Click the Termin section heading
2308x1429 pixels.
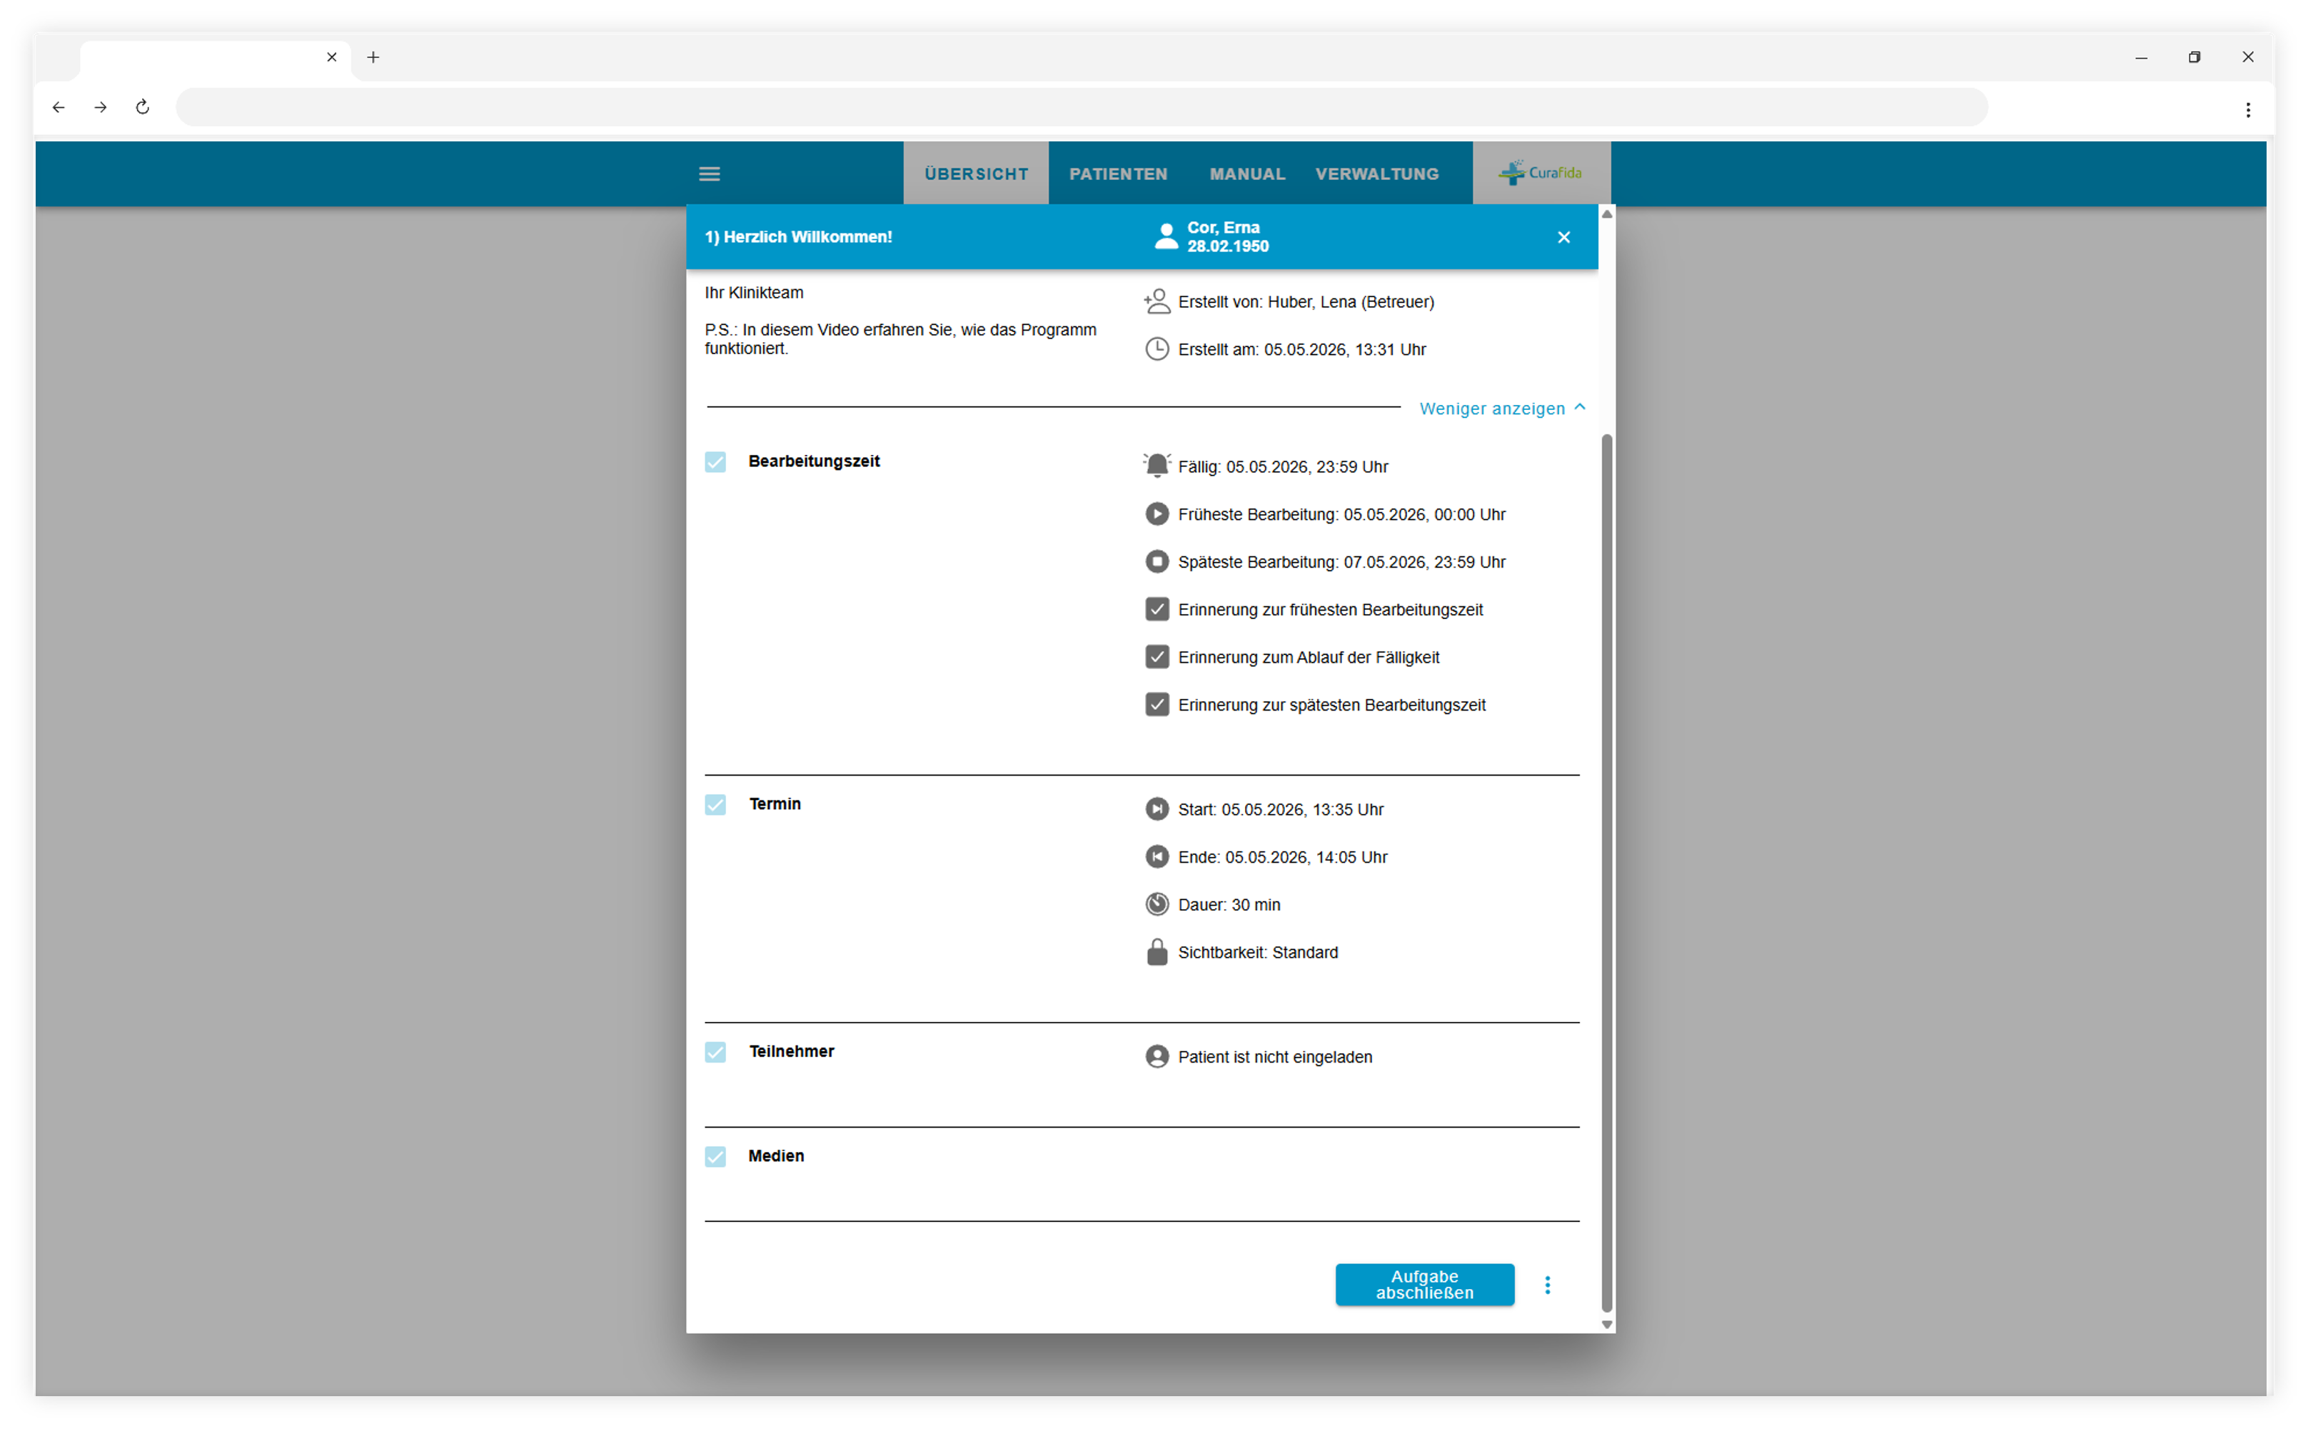click(x=775, y=804)
